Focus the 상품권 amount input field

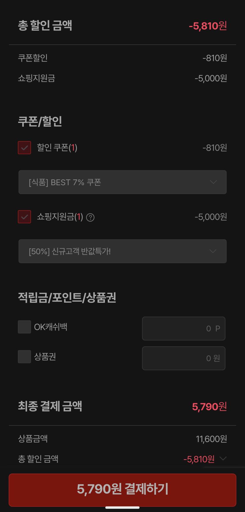(183, 358)
